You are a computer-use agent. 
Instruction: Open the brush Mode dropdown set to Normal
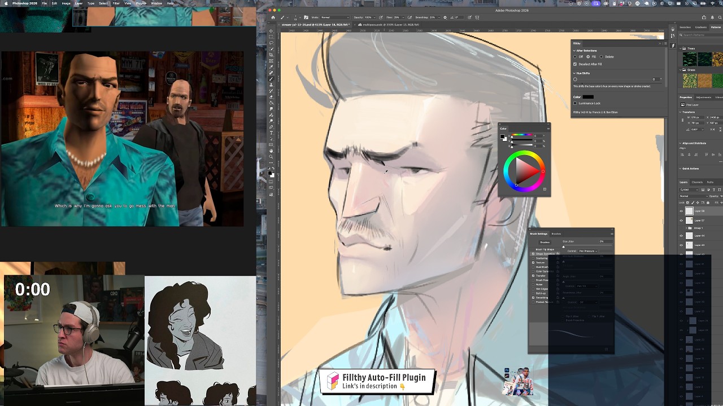pos(334,17)
